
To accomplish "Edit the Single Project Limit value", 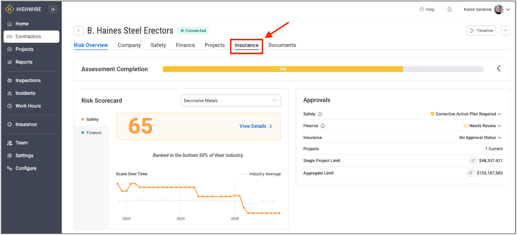I will (x=473, y=161).
